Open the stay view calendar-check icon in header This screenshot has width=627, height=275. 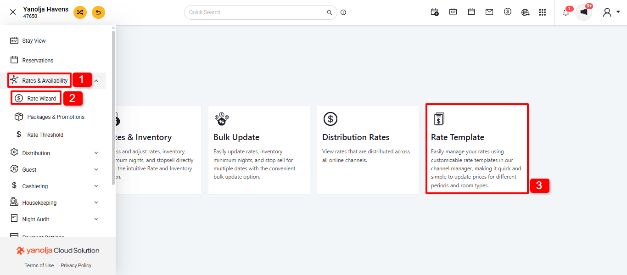[453, 12]
